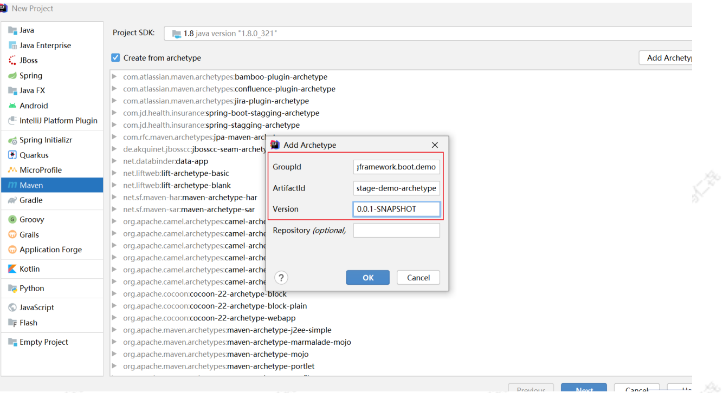Open help via question mark icon

click(x=281, y=278)
